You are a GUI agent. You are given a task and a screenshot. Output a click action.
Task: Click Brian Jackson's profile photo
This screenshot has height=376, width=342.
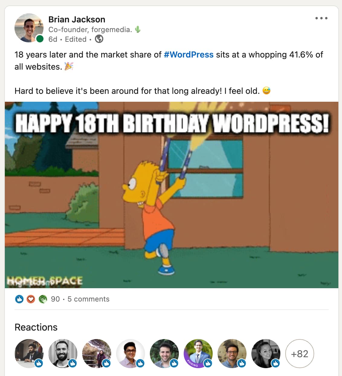tap(29, 28)
